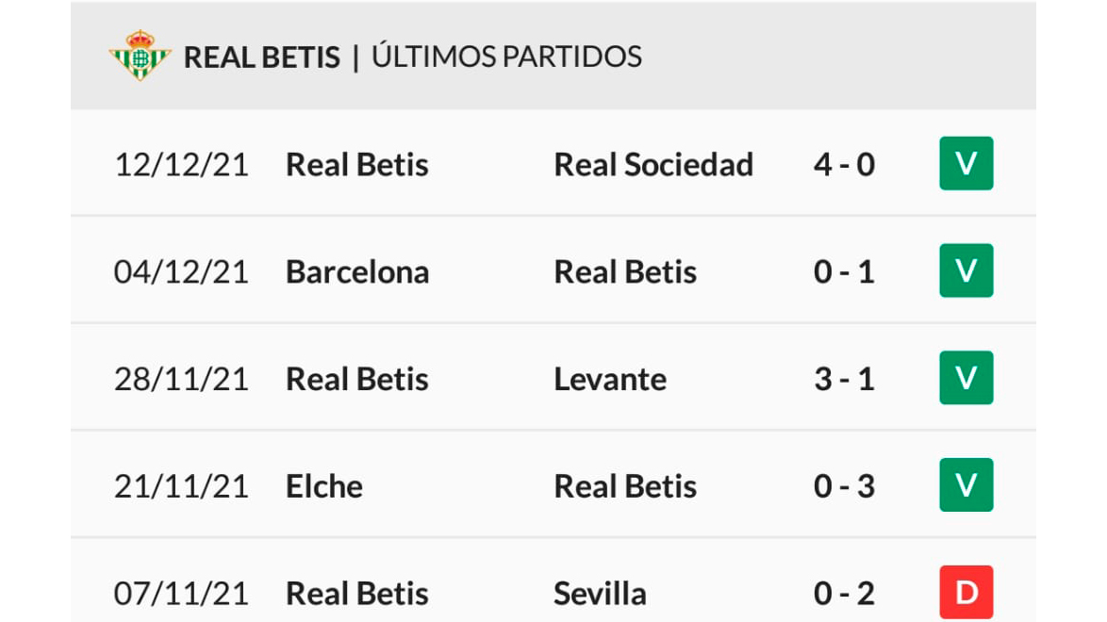This screenshot has width=1107, height=622.
Task: Select the 12/12/21 match date
Action: [181, 165]
